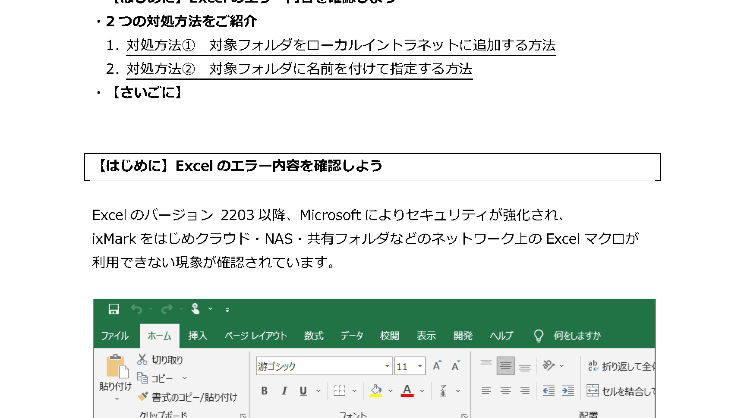Screen dimensions: 744x418
Task: Expand the 貼り付け options arrow
Action: 117,399
